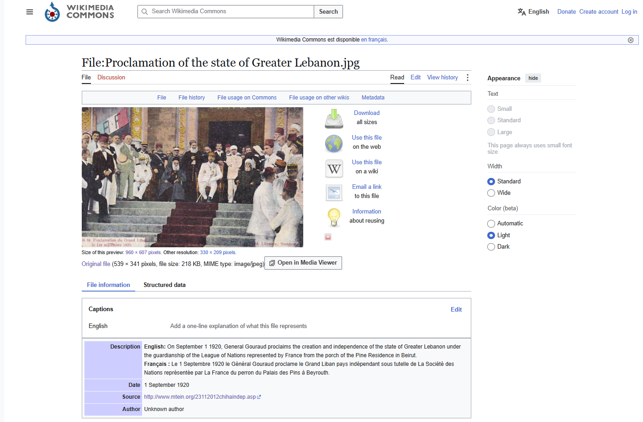
Task: Open the hamburger main menu
Action: coord(30,12)
